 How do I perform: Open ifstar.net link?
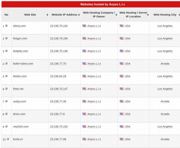18,89
